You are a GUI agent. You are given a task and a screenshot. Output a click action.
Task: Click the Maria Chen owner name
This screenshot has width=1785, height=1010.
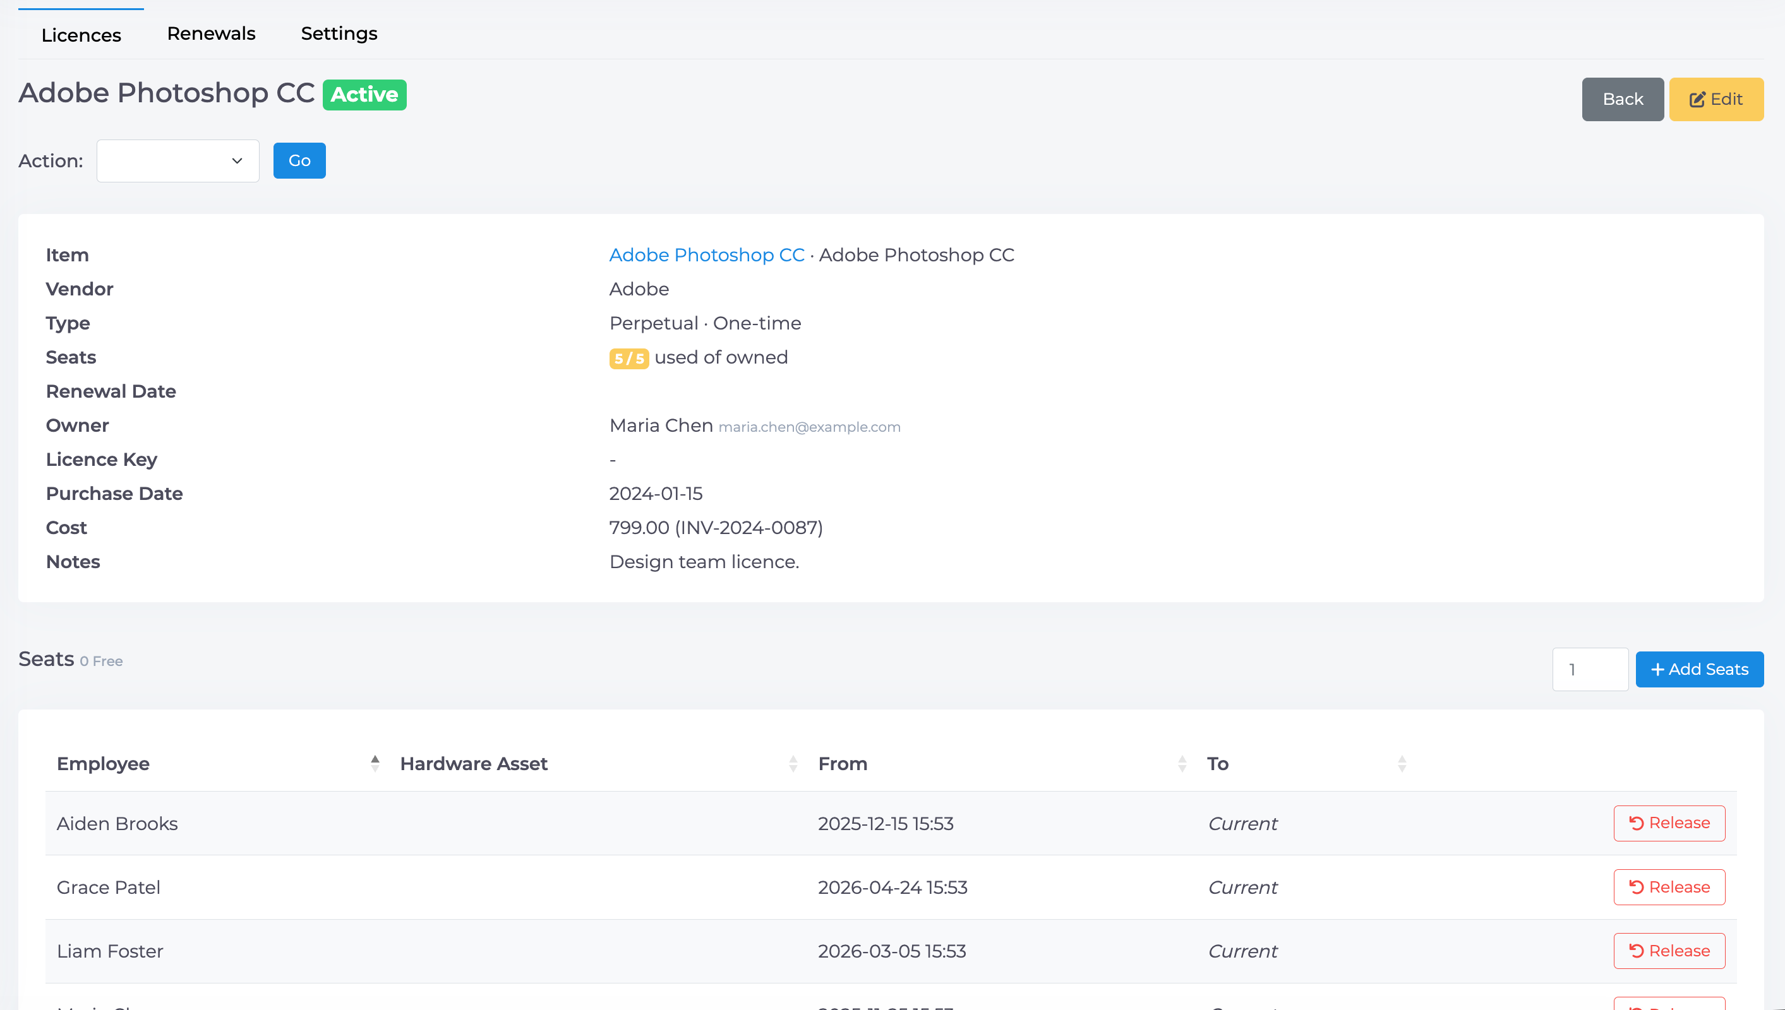click(x=661, y=426)
